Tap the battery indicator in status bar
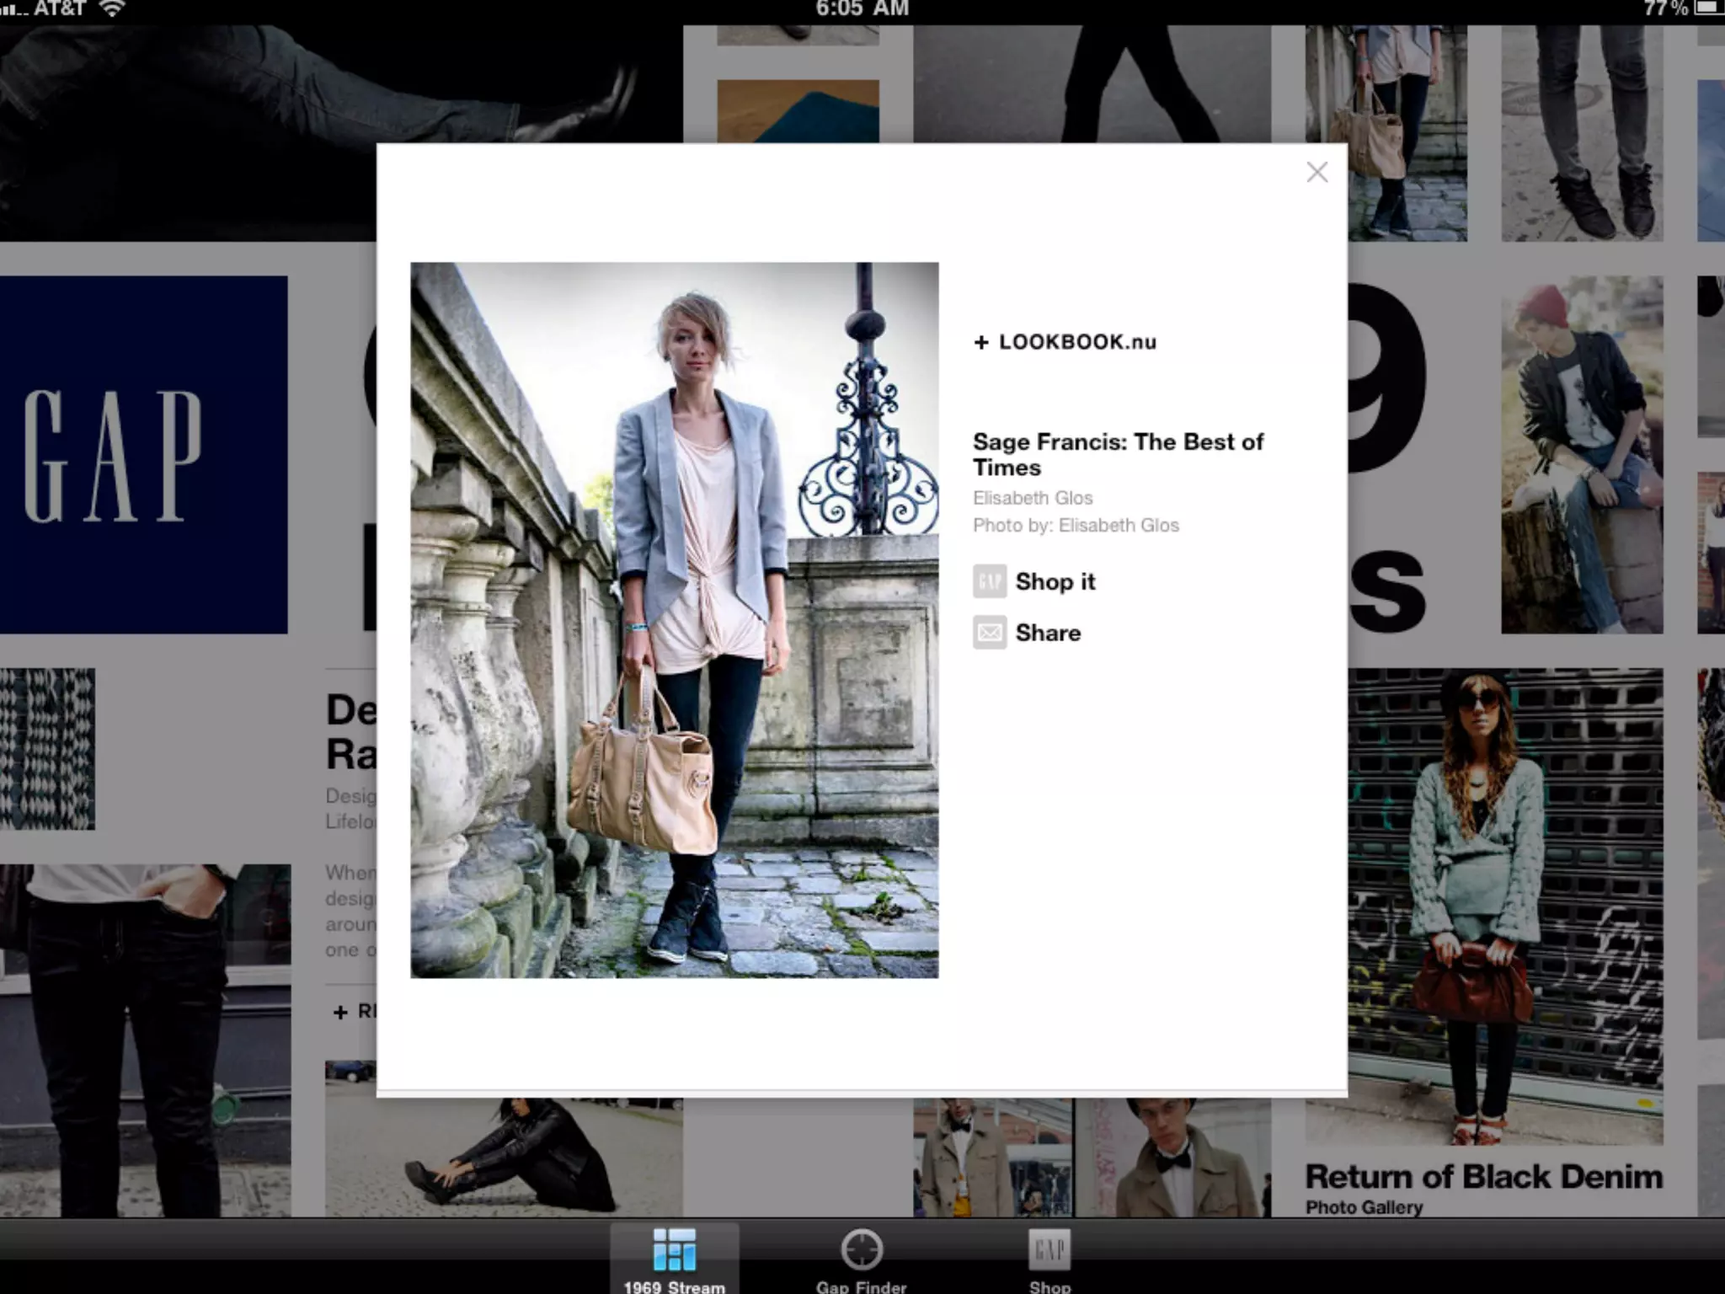The width and height of the screenshot is (1725, 1294). pyautogui.click(x=1710, y=8)
